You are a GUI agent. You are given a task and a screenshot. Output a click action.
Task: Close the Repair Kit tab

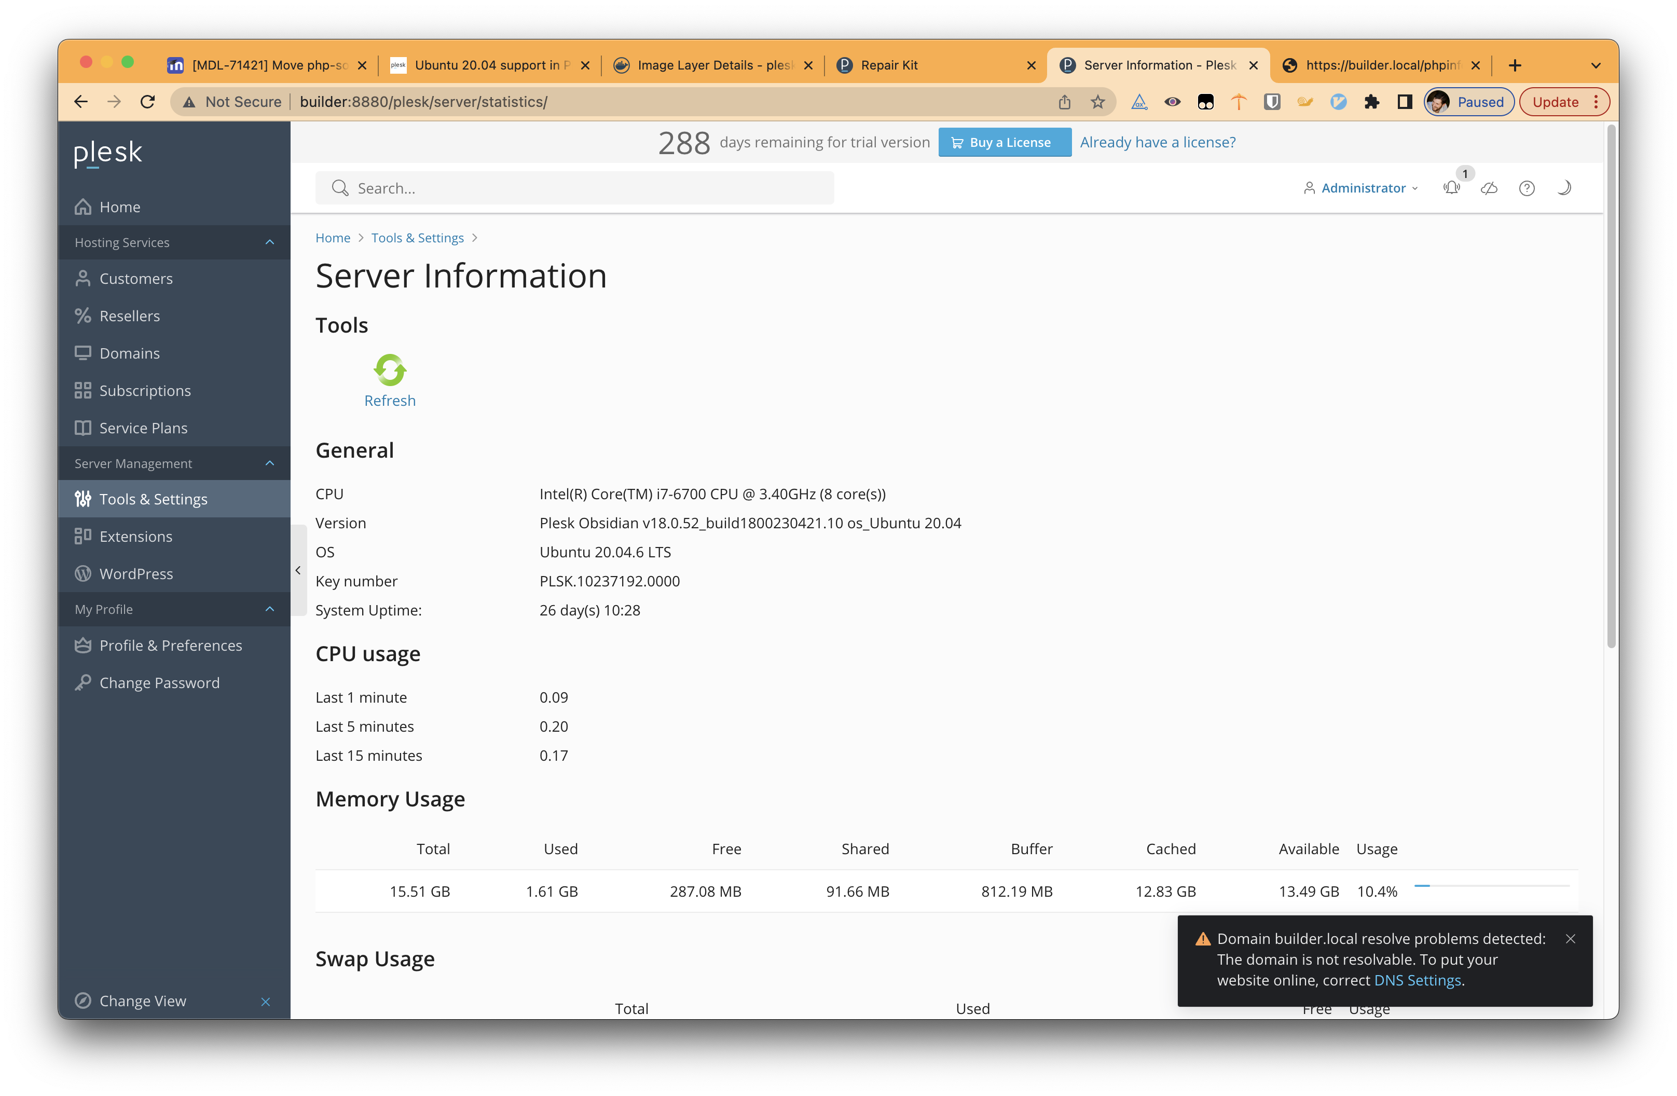coord(1031,65)
